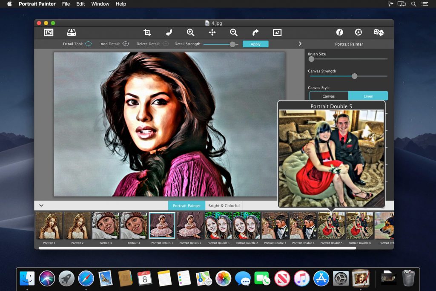The image size is (436, 291).
Task: Select the Crop tool in the toolbar
Action: click(x=147, y=32)
